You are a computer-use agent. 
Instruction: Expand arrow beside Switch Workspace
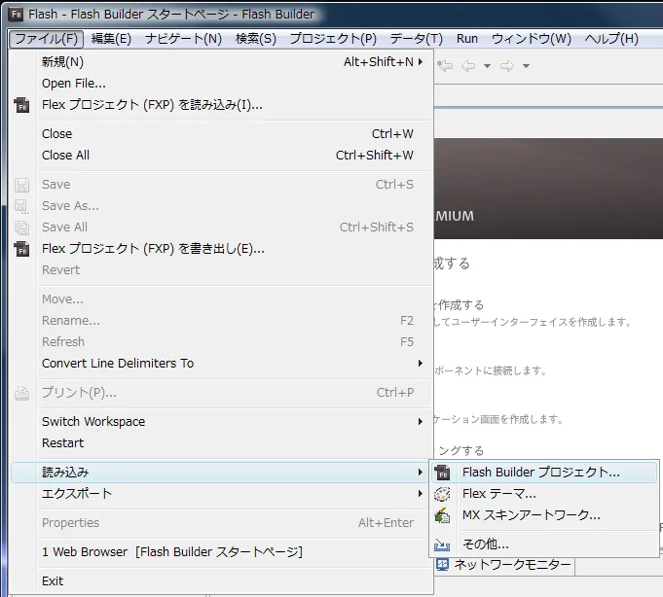click(x=421, y=421)
